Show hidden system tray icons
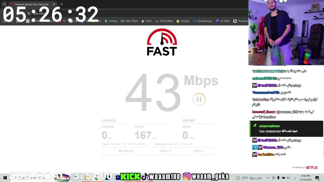 pyautogui.click(x=268, y=178)
